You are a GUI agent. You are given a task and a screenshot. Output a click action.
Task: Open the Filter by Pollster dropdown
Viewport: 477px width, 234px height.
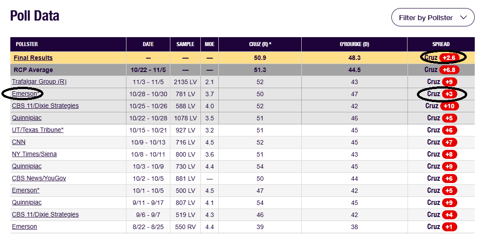433,17
